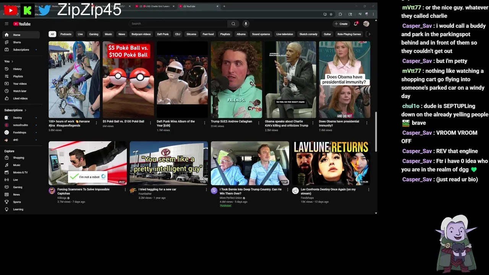Screen dimensions: 489x275
Task: Open menu for Trump SUES Andrew Callaghan
Action: (259, 123)
